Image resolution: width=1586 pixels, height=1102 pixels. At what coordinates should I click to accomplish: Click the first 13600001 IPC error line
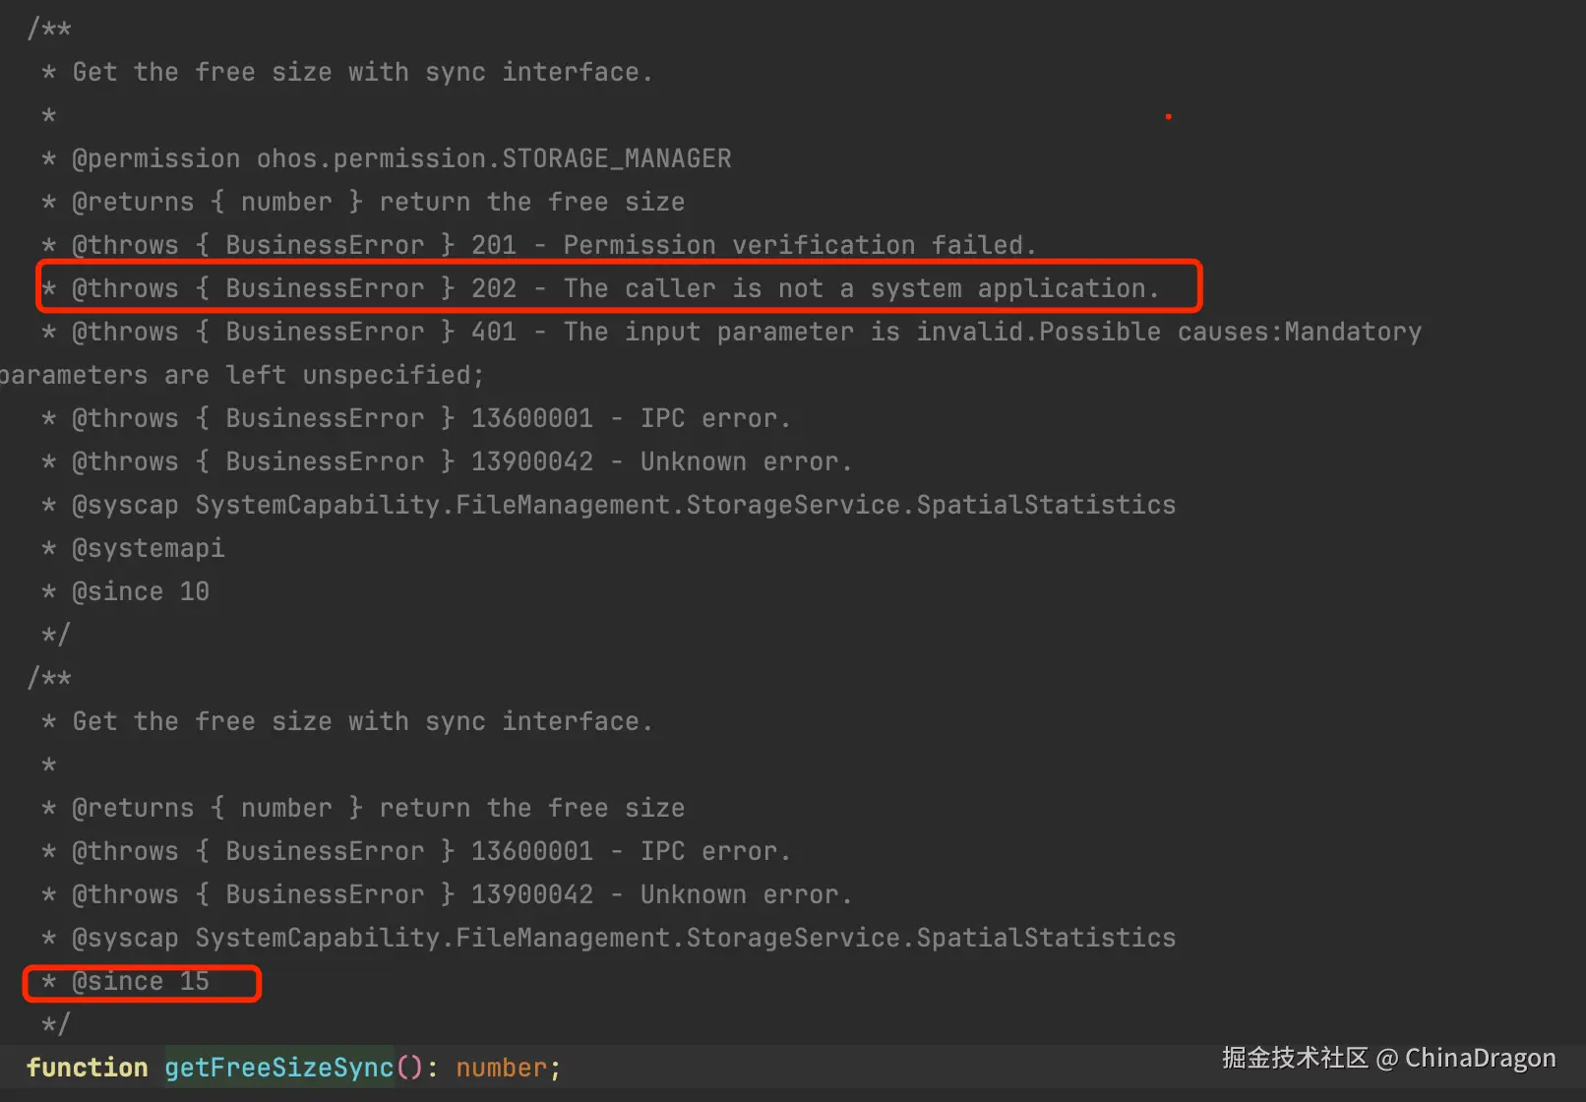point(431,418)
